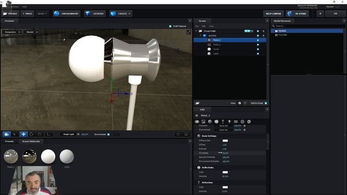Open the Help Center
Screen dimensions: 347x195
[x=273, y=14]
